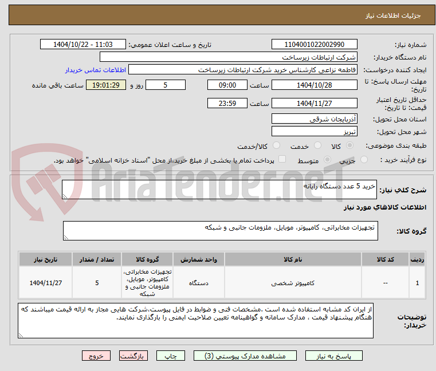Click the شماره نیاز number field
The width and height of the screenshot is (436, 371).
(x=314, y=45)
